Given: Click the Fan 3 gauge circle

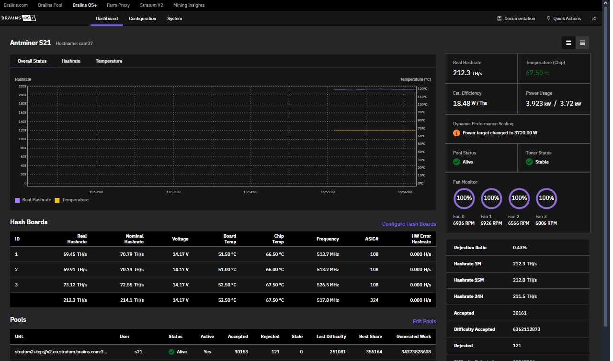Looking at the screenshot, I should pos(546,198).
